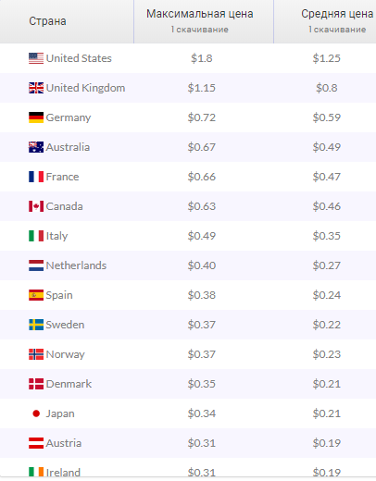Viewport: 376px width, 481px height.
Task: Click the Norway flag icon
Action: coord(36,354)
